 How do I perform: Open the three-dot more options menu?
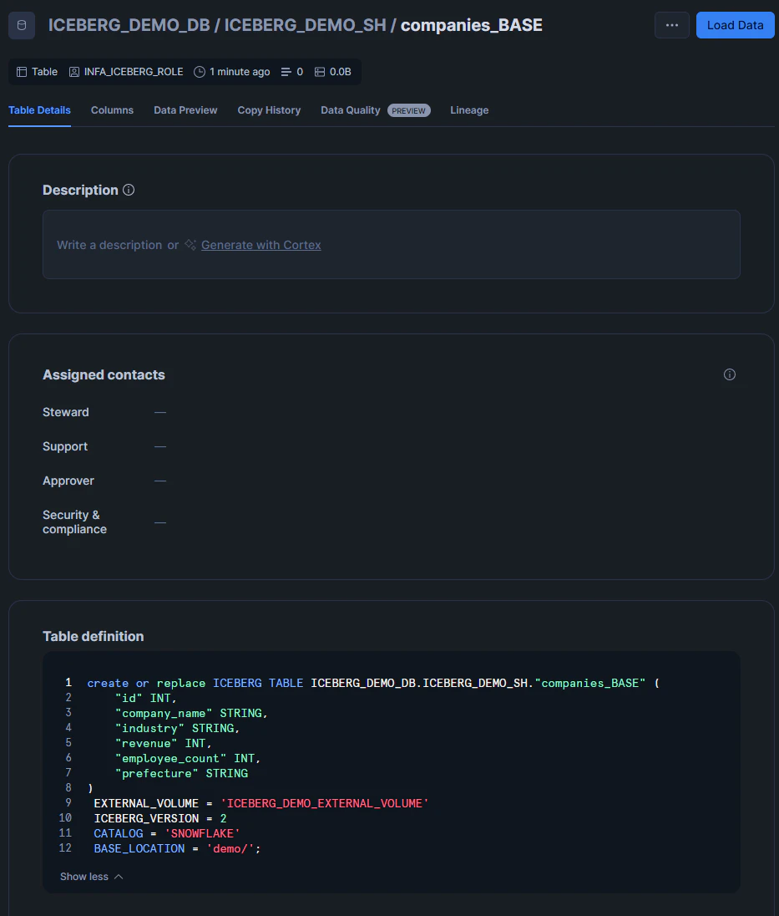point(671,25)
